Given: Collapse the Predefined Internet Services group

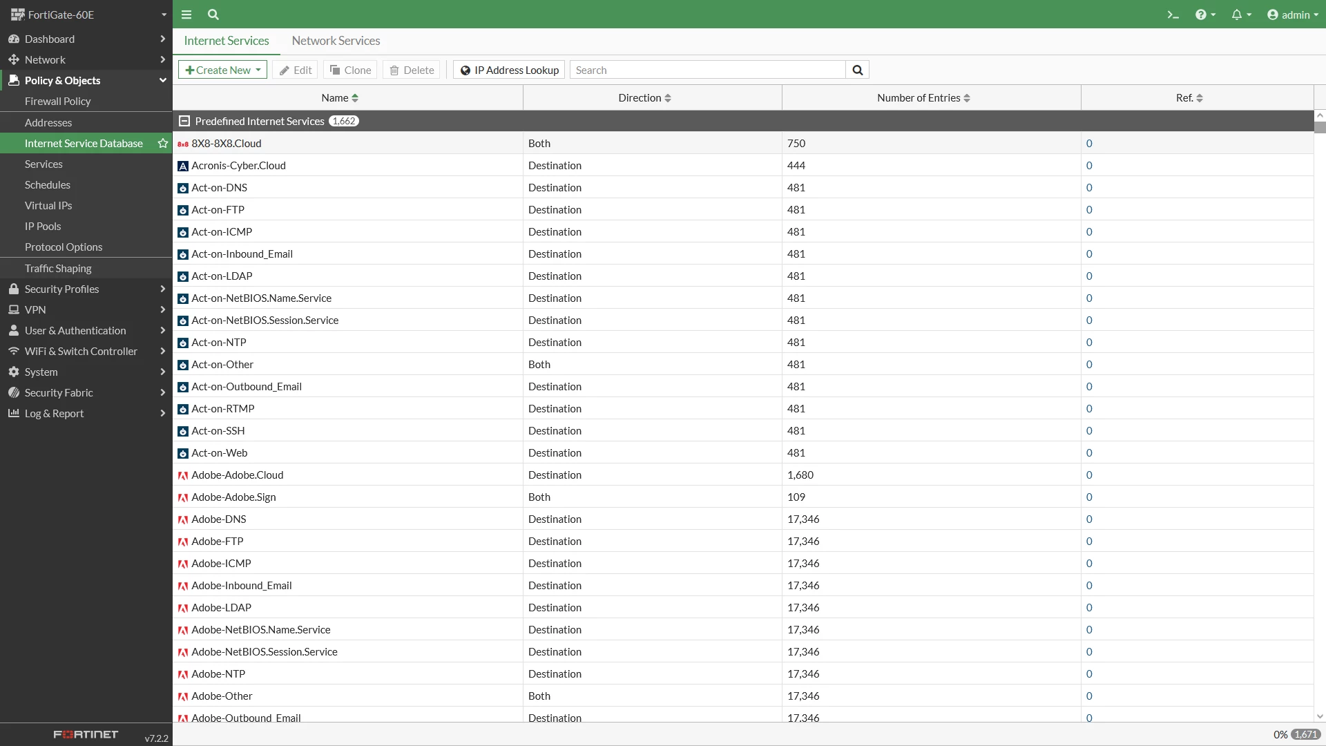Looking at the screenshot, I should click(x=184, y=121).
